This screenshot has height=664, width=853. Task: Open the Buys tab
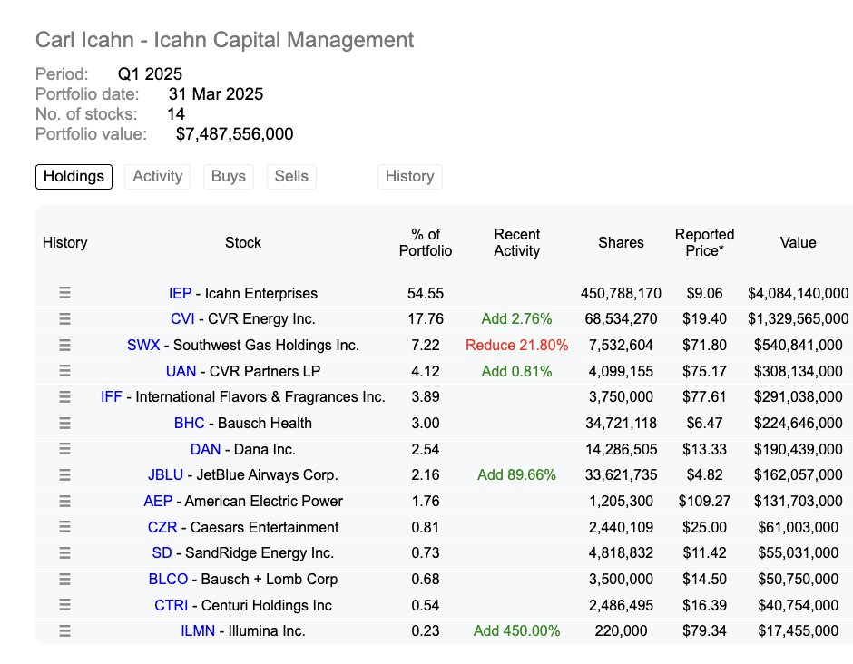tap(229, 177)
